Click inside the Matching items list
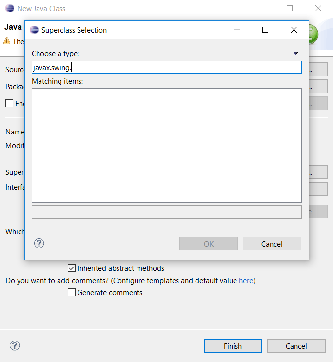333x362 pixels. pos(166,145)
